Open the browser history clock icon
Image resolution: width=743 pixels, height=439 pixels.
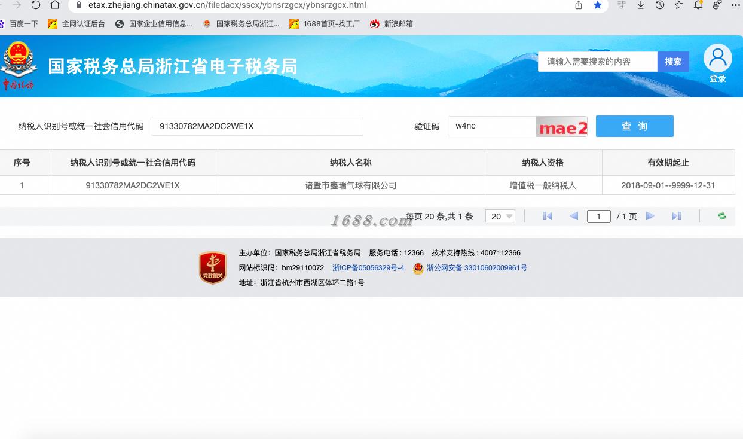(660, 5)
